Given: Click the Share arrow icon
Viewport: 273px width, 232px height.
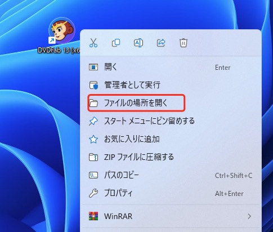Looking at the screenshot, I should coord(161,43).
